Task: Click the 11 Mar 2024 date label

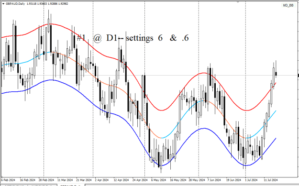Action: click(x=65, y=180)
